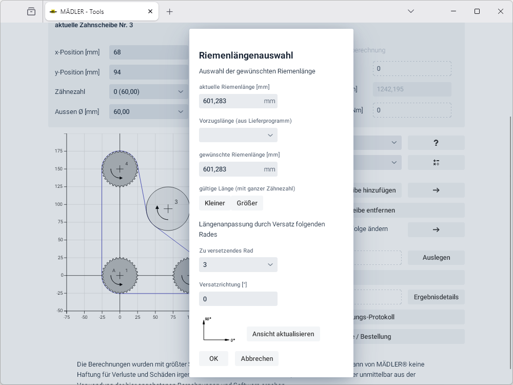
Task: Click the arrow button beside Scheibe hinzufügen
Action: click(436, 190)
